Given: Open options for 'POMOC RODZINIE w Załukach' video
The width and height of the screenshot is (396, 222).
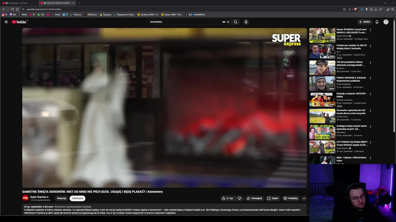Looking at the screenshot, I should pos(370,78).
